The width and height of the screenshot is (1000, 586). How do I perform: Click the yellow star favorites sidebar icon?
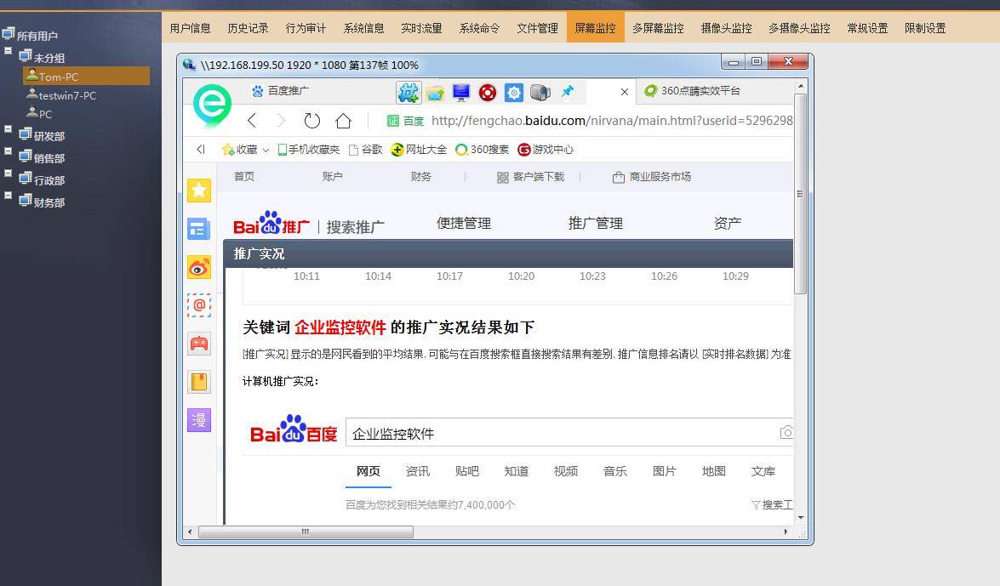(199, 190)
